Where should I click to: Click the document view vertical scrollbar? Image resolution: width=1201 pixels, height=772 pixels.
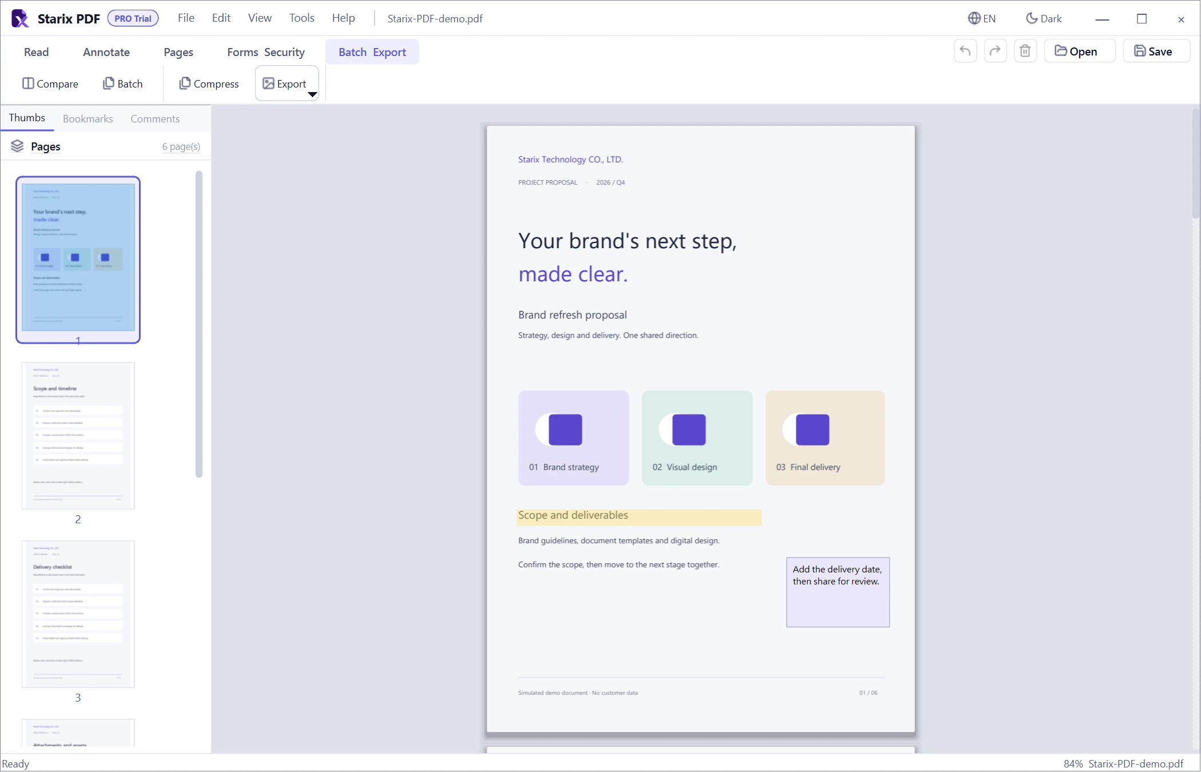click(x=1195, y=163)
